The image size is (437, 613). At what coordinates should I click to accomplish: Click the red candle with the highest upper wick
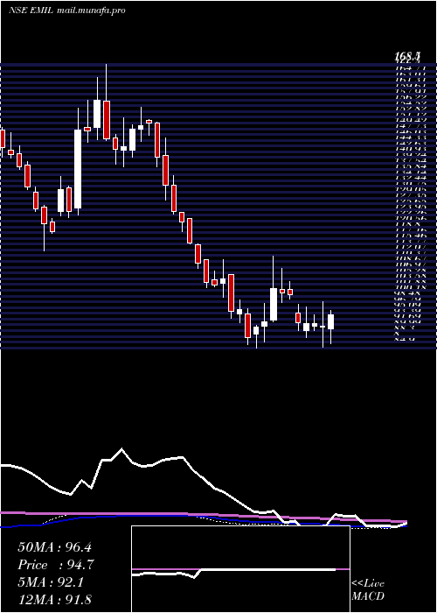point(106,119)
